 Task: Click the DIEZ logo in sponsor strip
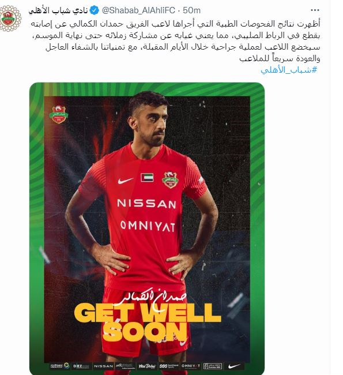coord(81,366)
